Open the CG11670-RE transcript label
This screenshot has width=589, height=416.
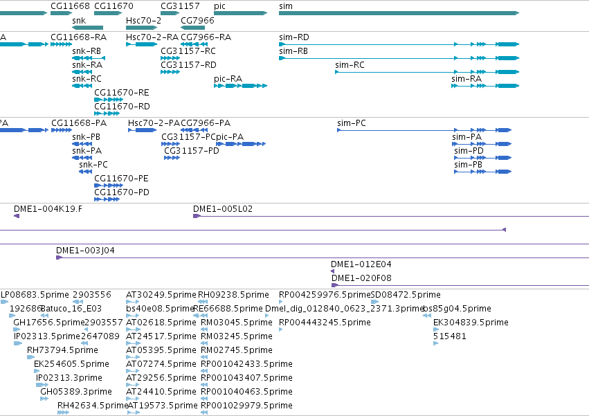click(x=122, y=93)
